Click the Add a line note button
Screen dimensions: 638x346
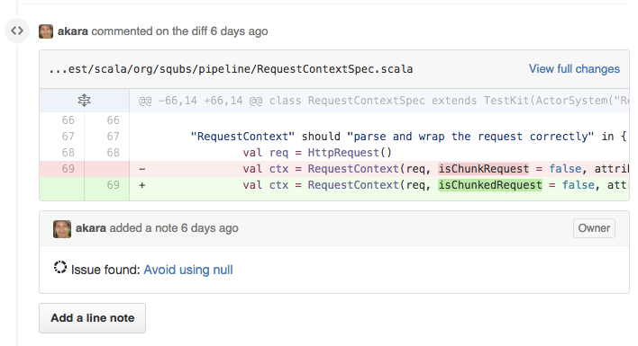(x=92, y=318)
